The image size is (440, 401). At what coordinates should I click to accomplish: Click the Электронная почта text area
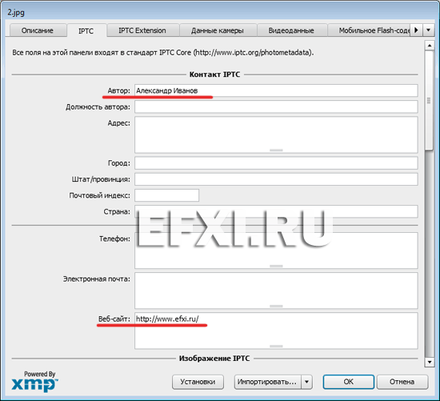[276, 291]
